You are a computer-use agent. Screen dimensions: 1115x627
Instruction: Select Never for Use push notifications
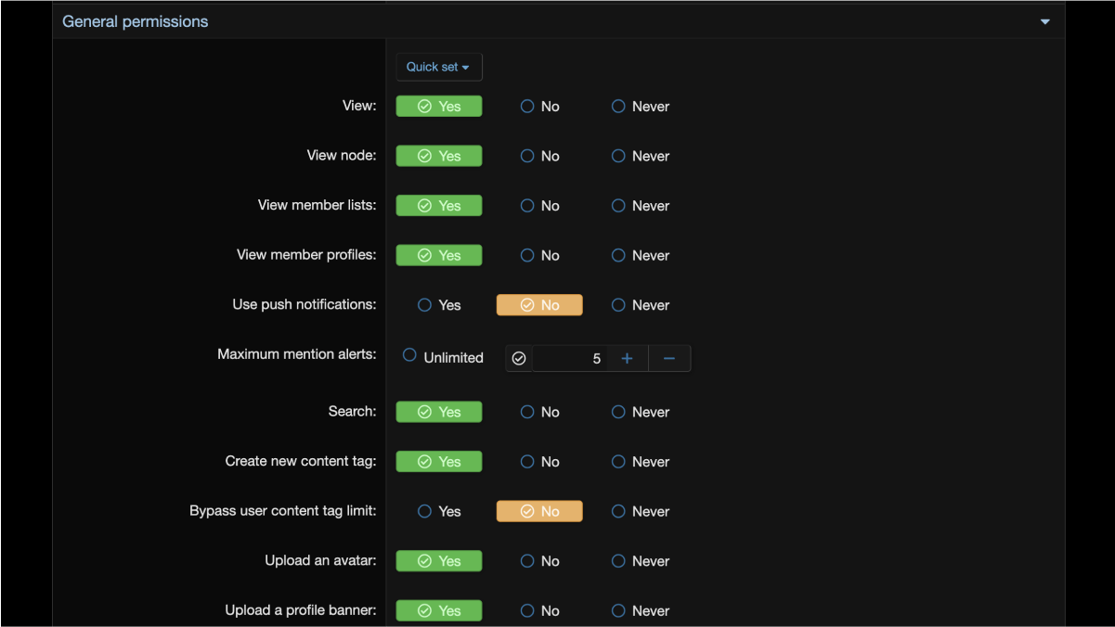coord(640,305)
